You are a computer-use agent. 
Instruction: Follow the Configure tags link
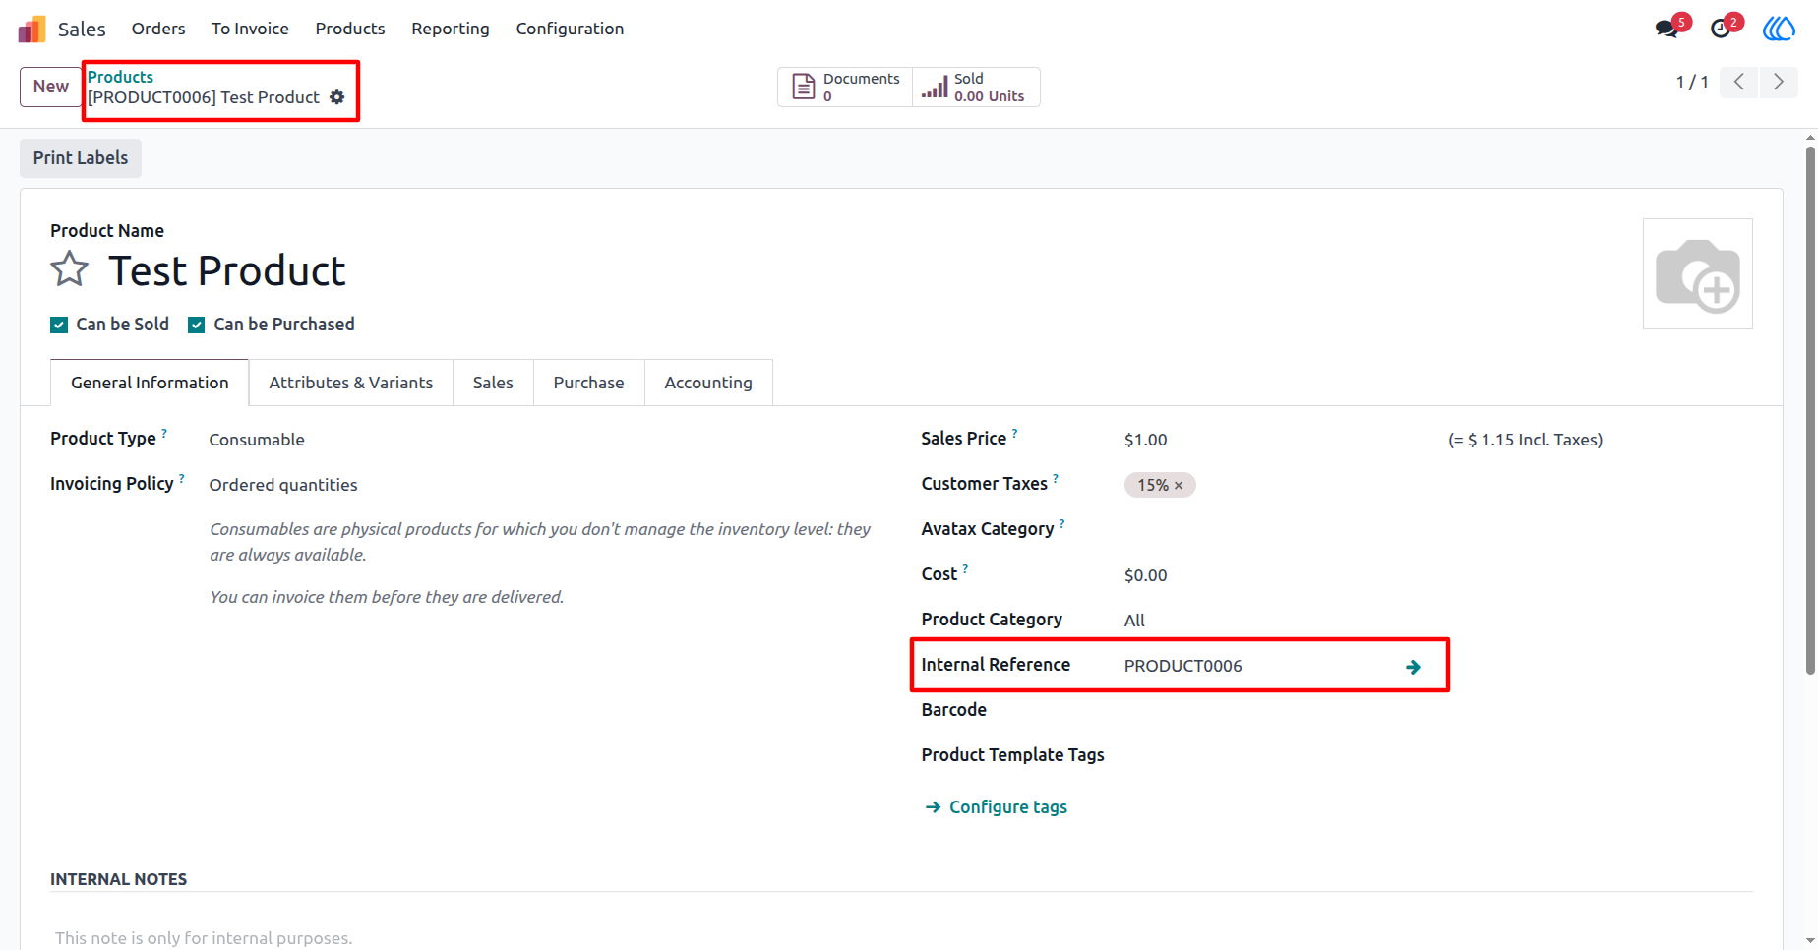(997, 807)
